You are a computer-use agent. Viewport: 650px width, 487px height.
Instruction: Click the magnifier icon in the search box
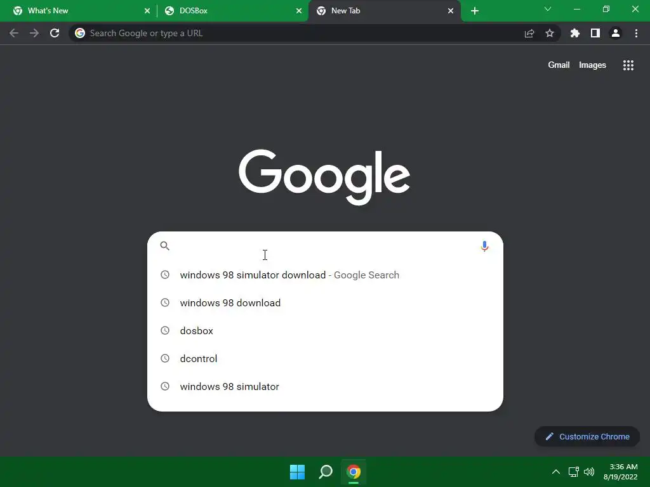(x=165, y=246)
